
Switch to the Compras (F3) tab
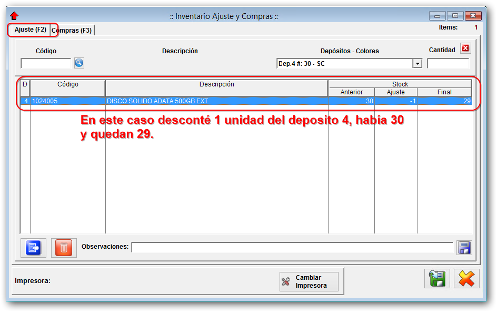coord(72,30)
